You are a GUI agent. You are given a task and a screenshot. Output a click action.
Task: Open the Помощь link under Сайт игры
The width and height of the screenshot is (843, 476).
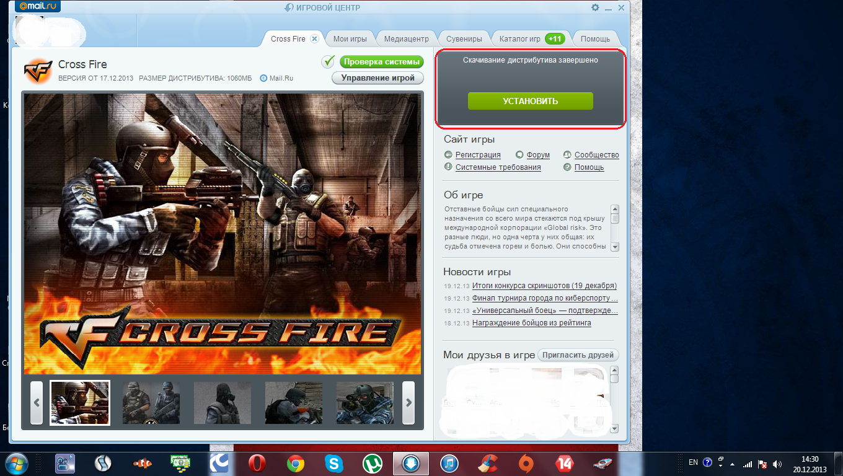pos(589,167)
